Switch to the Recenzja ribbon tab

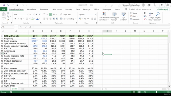click(x=87, y=9)
